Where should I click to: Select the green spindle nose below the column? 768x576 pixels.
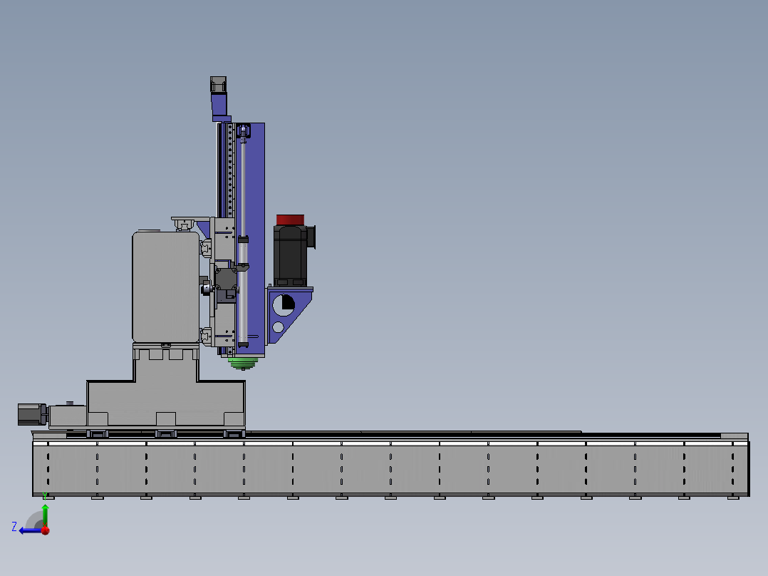pos(243,363)
